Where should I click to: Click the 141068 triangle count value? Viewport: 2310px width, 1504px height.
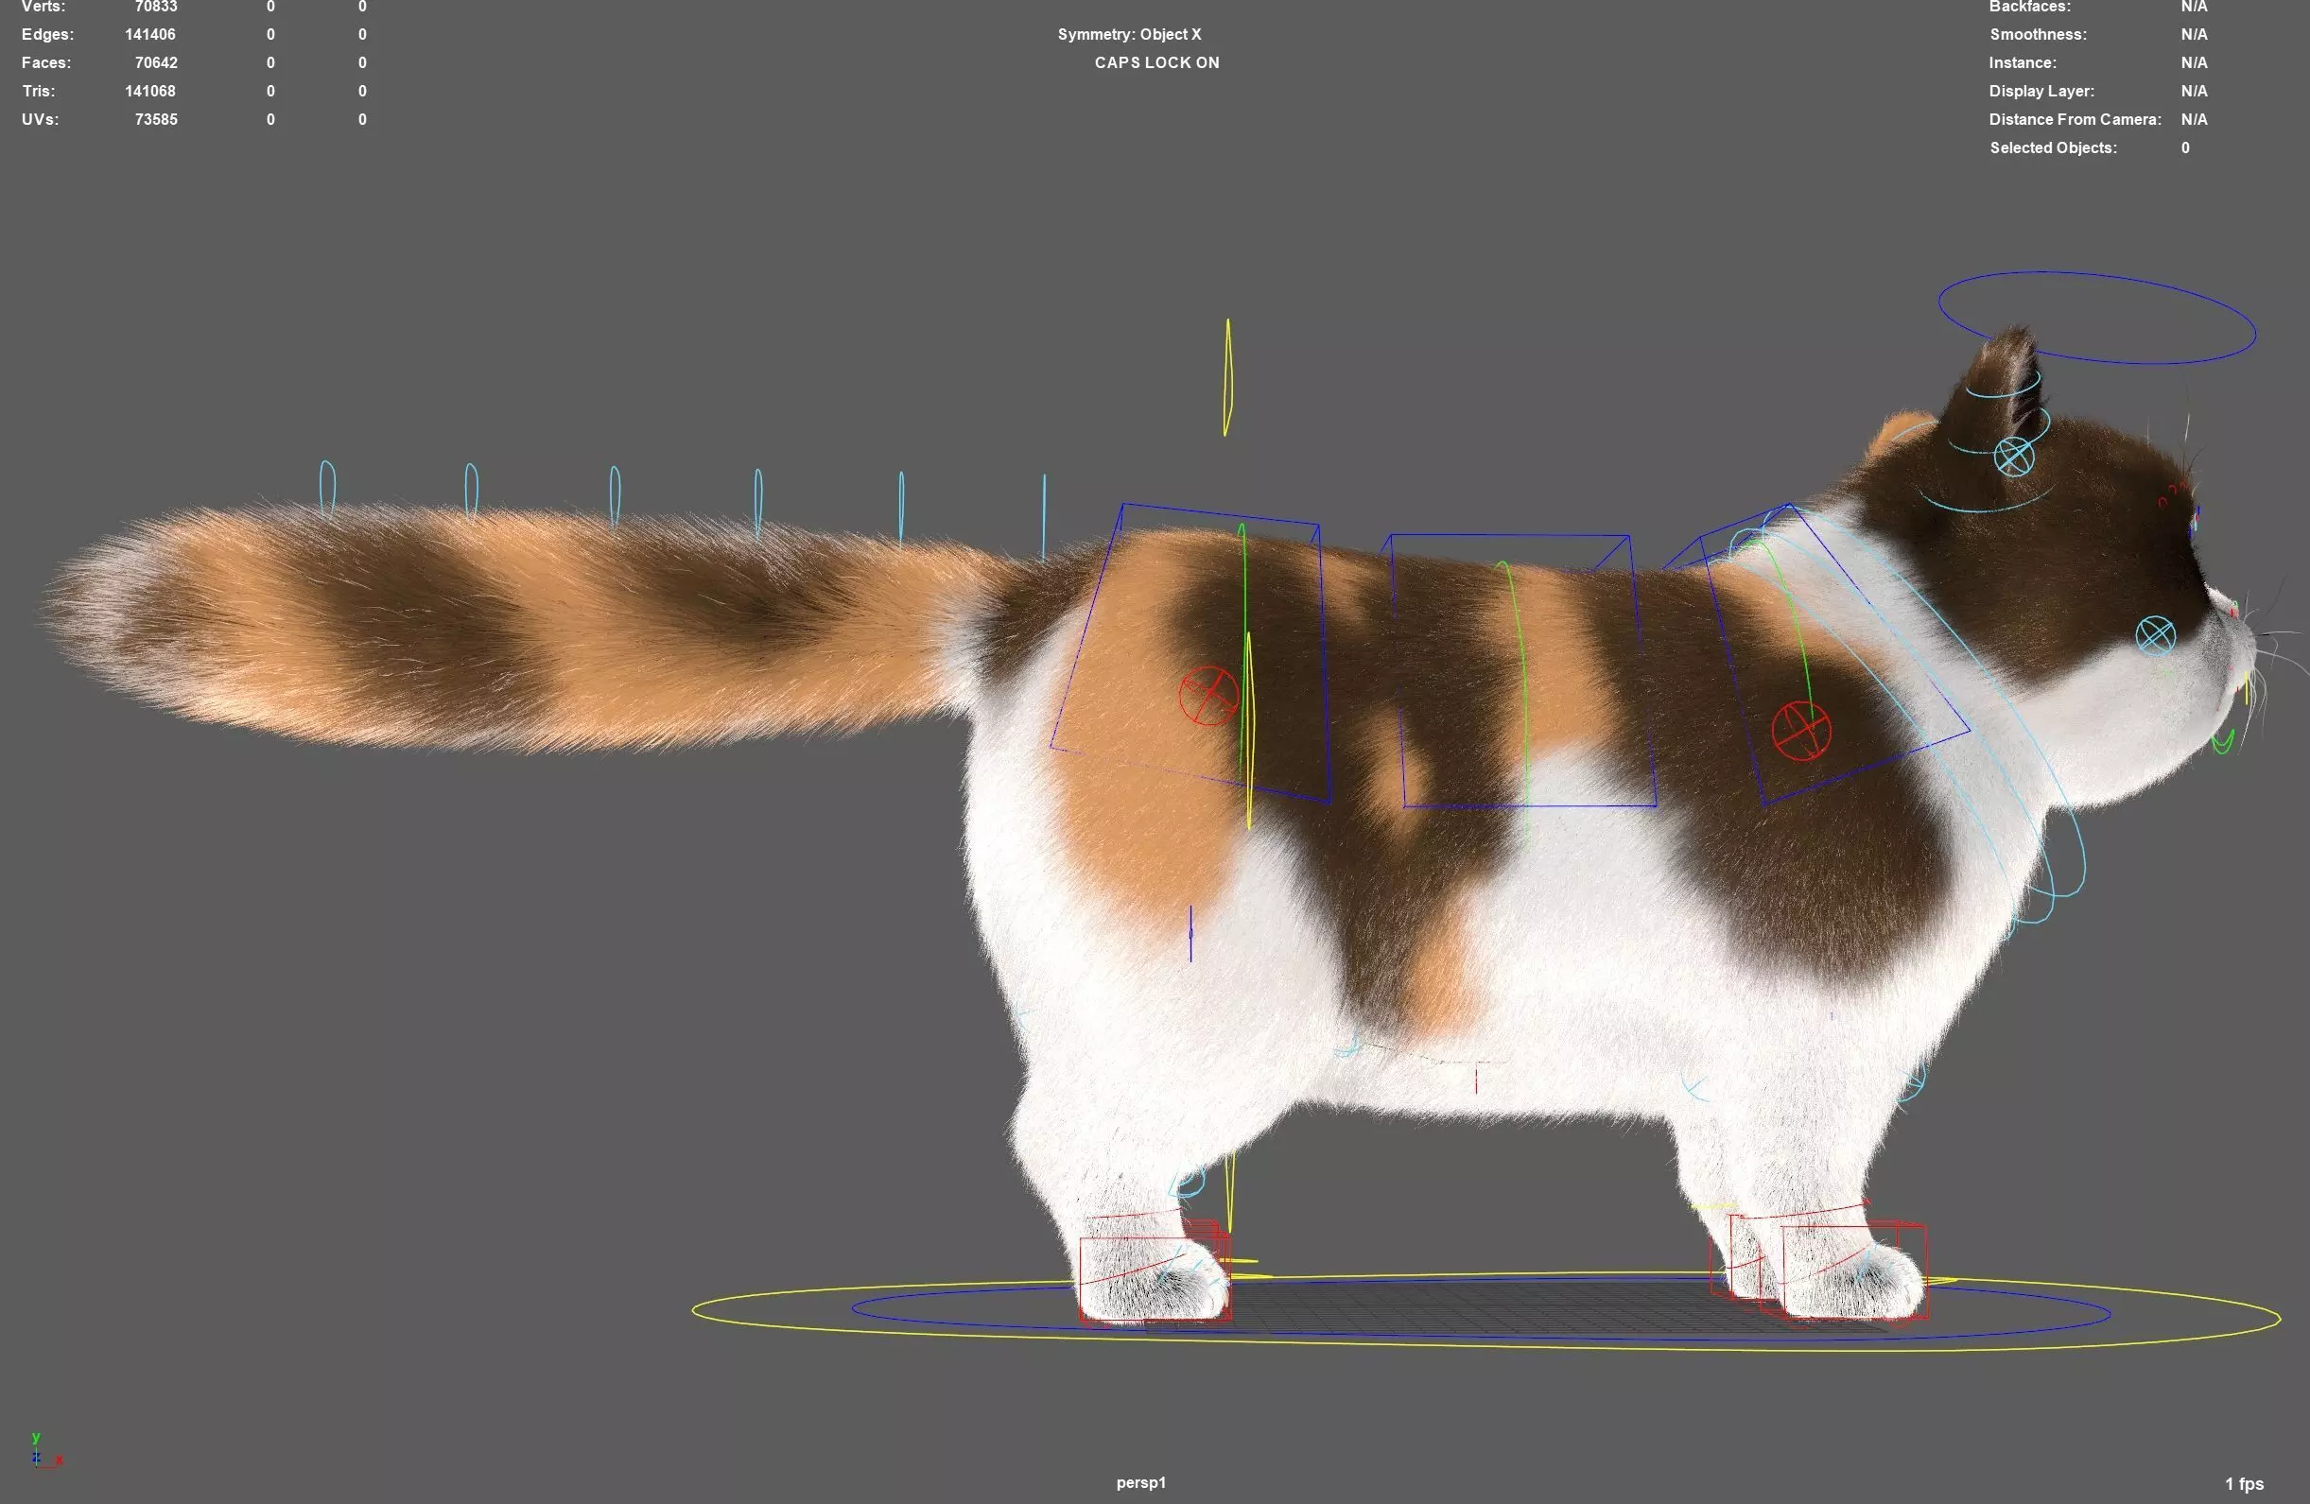click(x=150, y=90)
